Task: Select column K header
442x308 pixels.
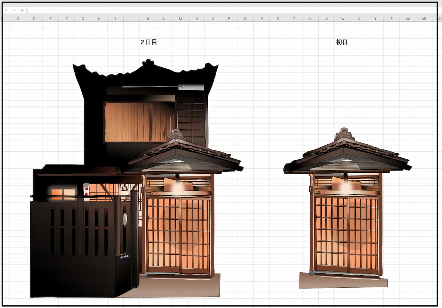Action: (x=148, y=19)
